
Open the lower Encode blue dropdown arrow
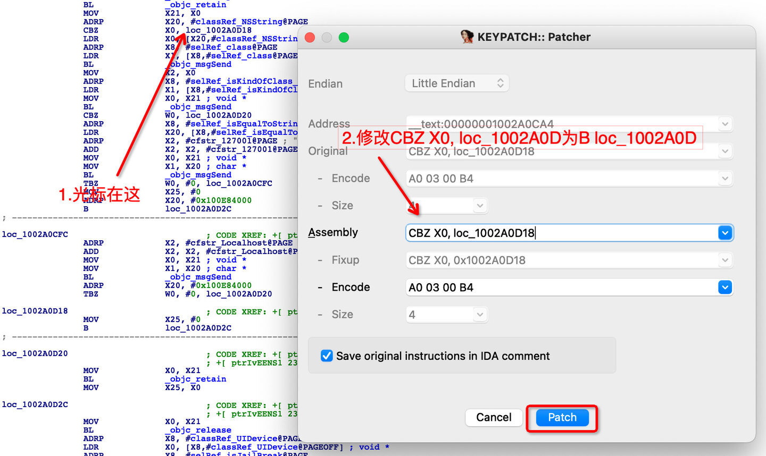(x=725, y=288)
